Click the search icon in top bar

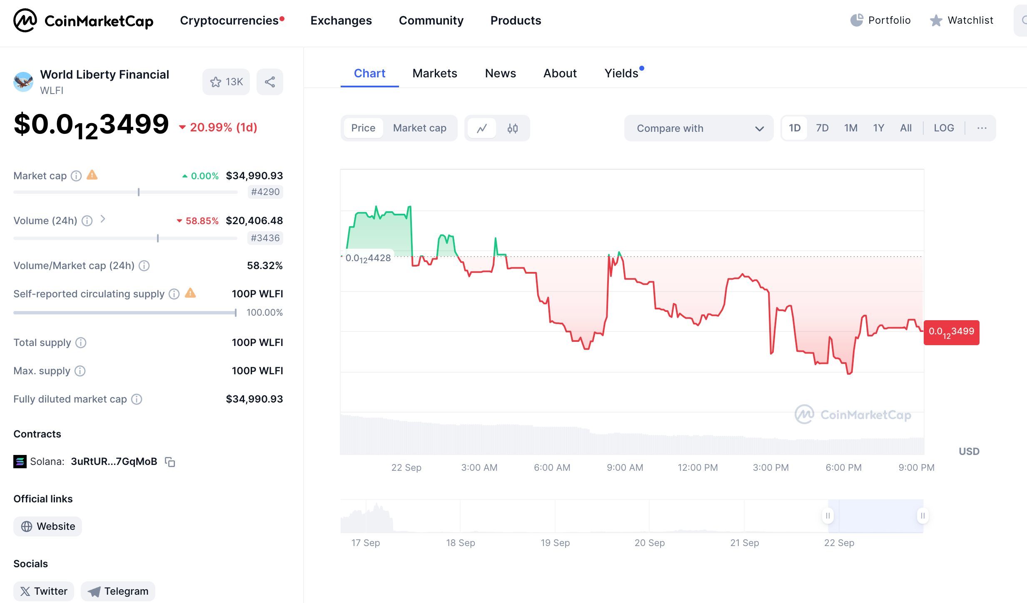point(1023,20)
